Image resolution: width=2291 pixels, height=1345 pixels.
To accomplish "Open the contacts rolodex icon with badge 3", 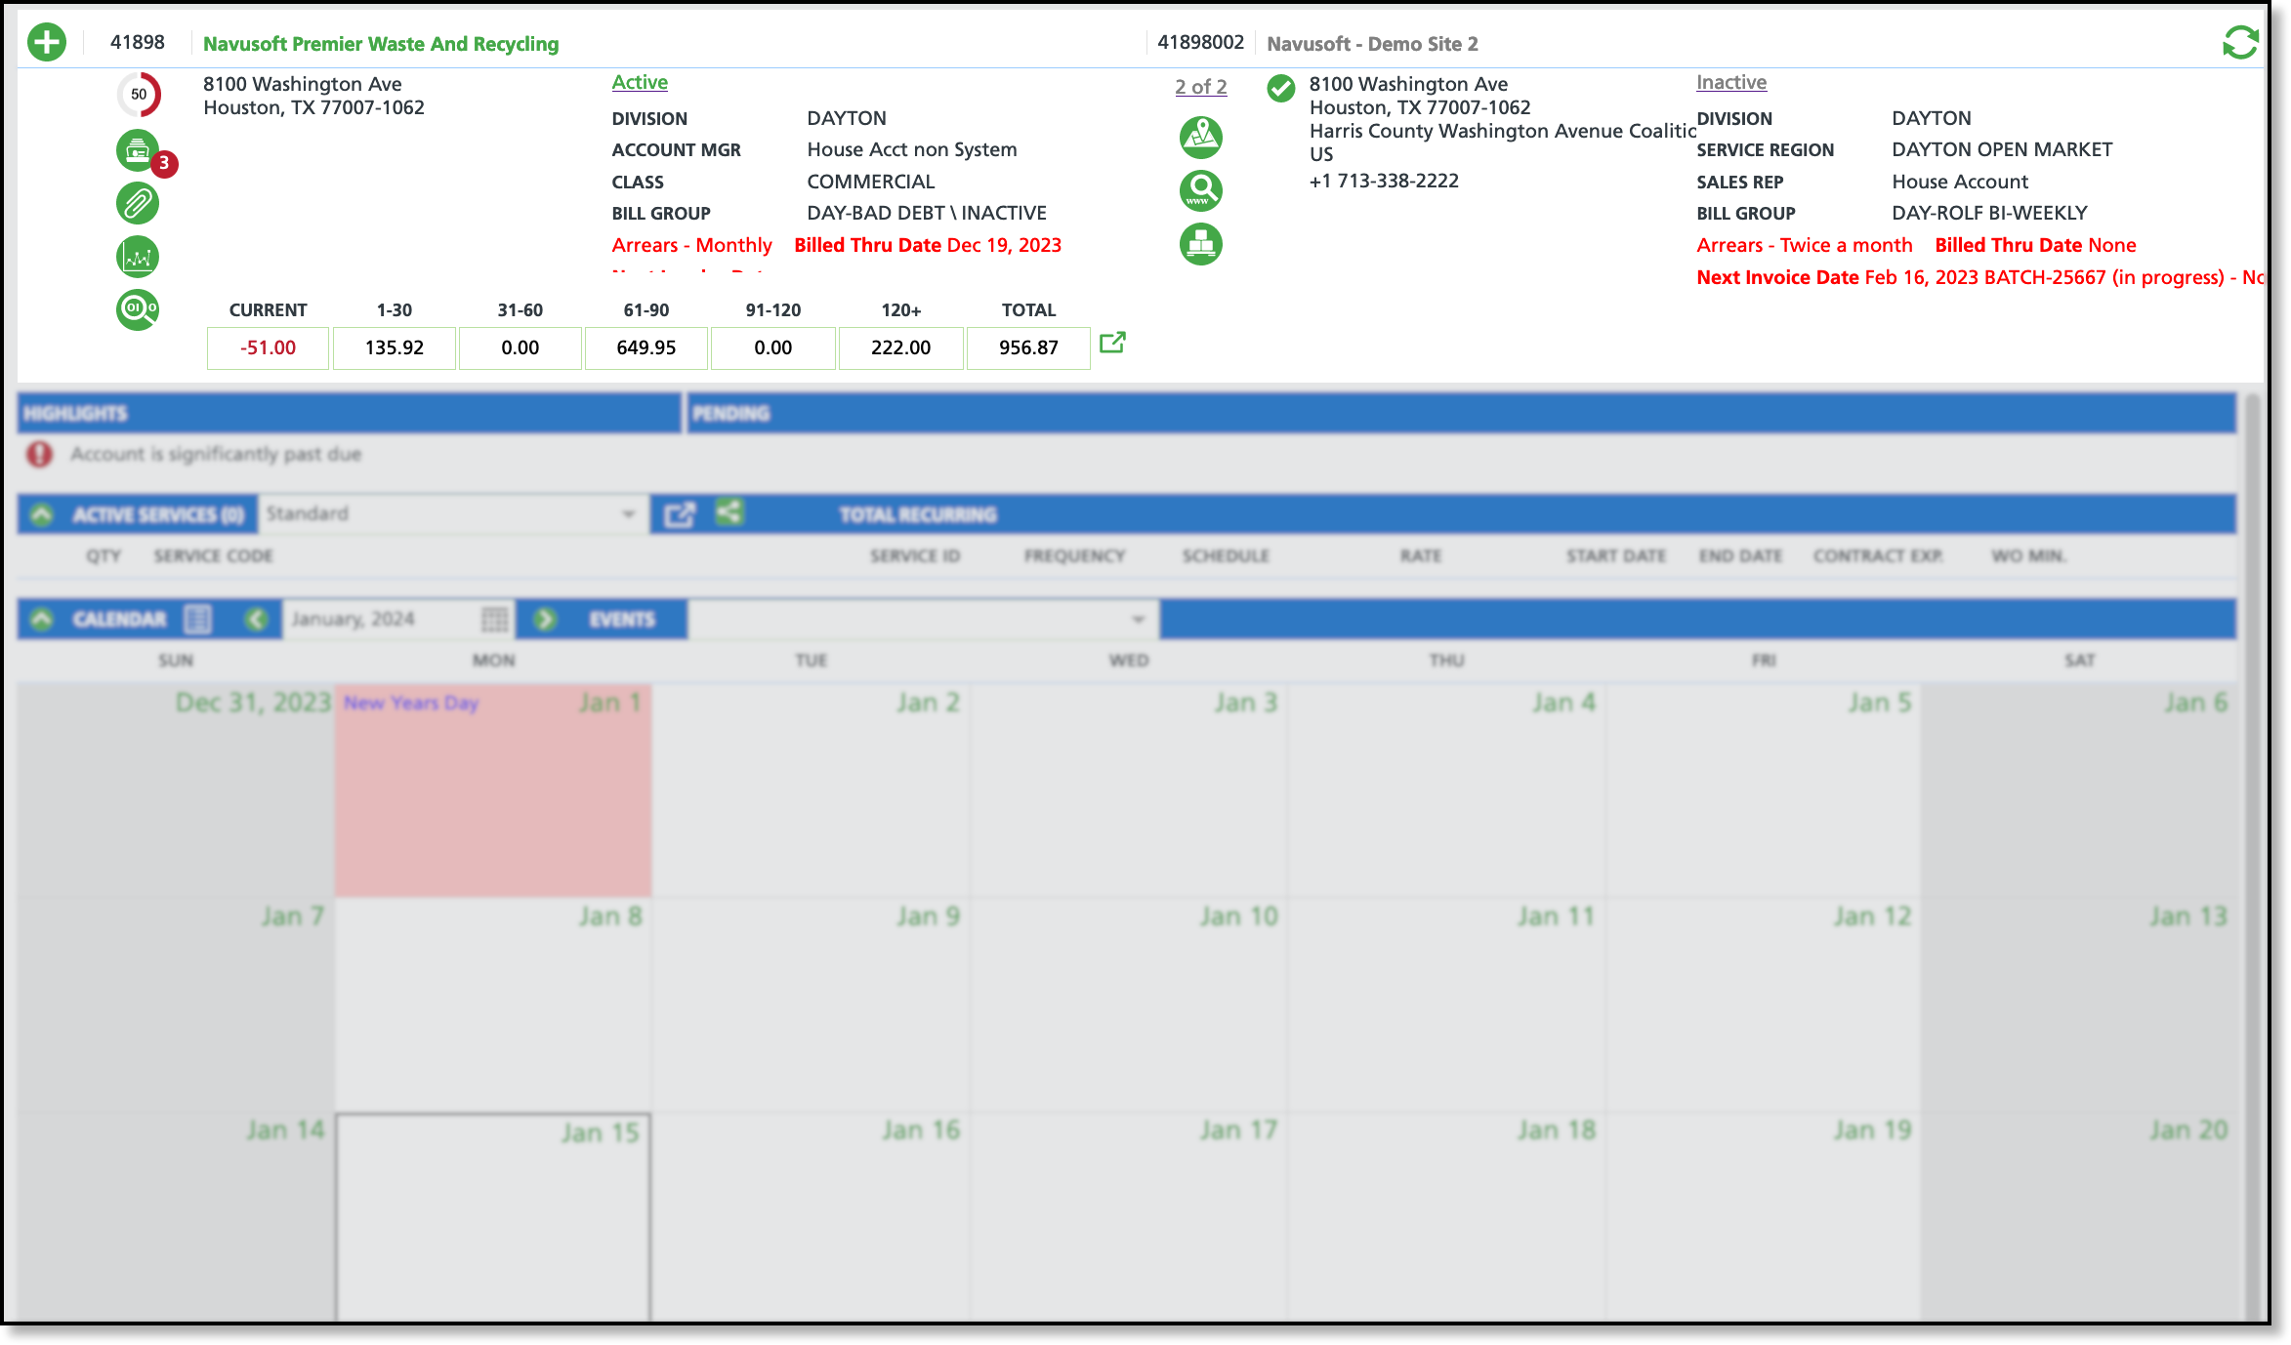I will 139,150.
